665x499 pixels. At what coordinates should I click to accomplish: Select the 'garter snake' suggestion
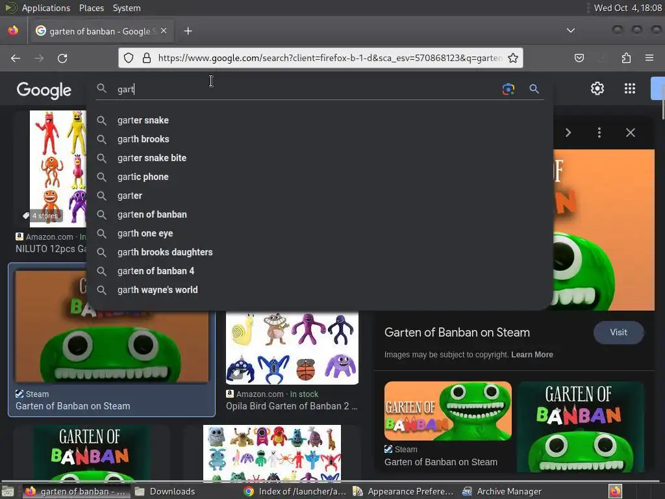coord(320,120)
